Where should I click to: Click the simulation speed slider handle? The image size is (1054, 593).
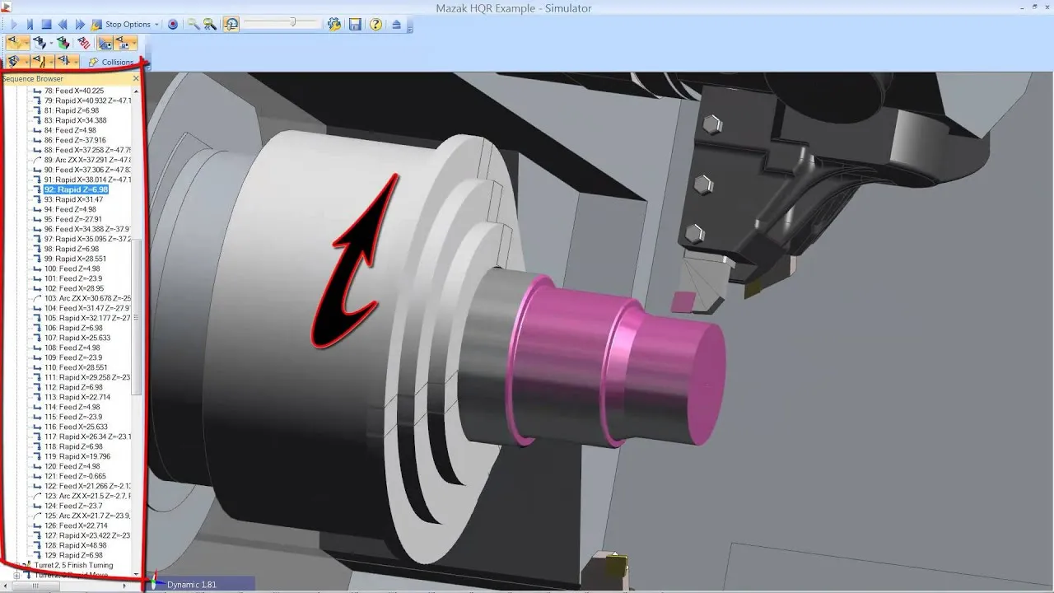[292, 23]
